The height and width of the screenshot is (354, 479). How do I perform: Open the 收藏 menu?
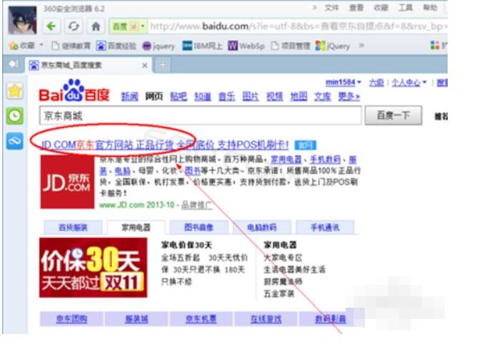tap(381, 8)
